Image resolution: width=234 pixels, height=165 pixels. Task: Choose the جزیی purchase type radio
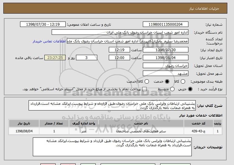click(190, 89)
